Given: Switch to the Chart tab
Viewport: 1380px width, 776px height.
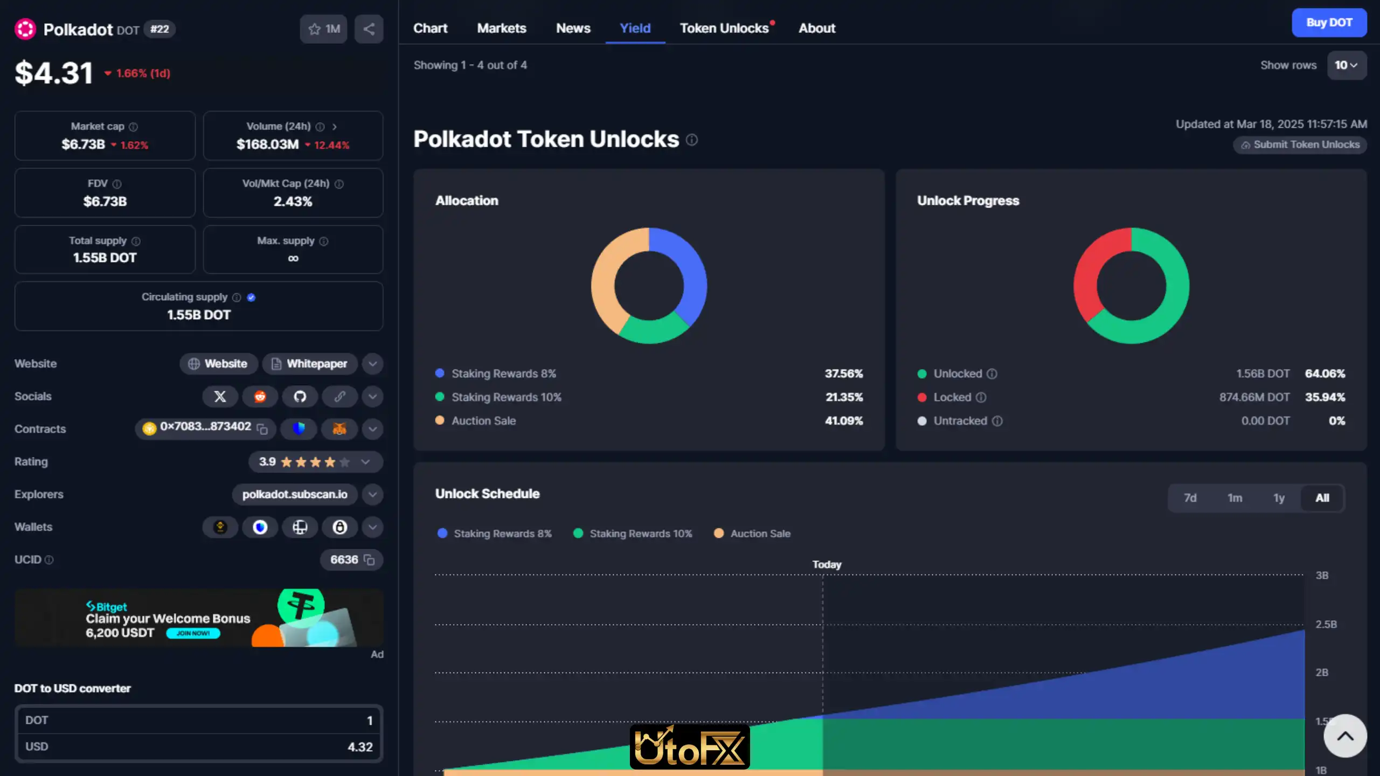Looking at the screenshot, I should tap(430, 28).
